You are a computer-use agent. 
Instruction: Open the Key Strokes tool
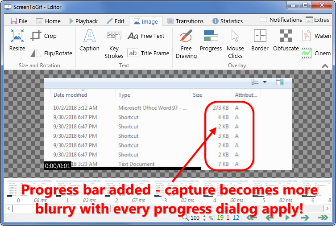(x=114, y=45)
